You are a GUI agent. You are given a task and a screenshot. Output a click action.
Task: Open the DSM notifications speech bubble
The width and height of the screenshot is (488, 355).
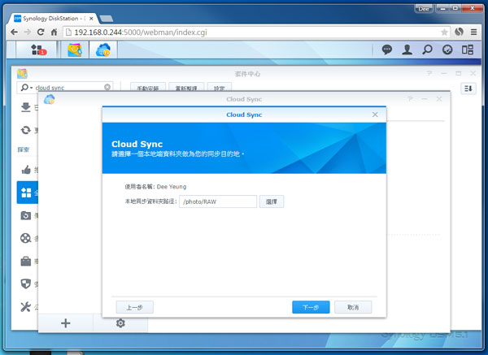tap(389, 50)
